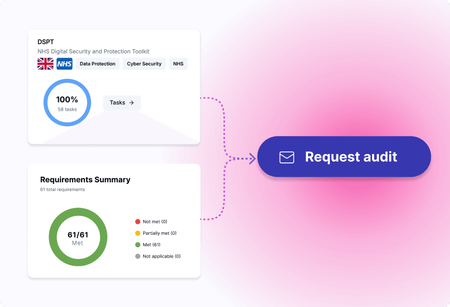Click the blue NHS logo icon

point(65,64)
